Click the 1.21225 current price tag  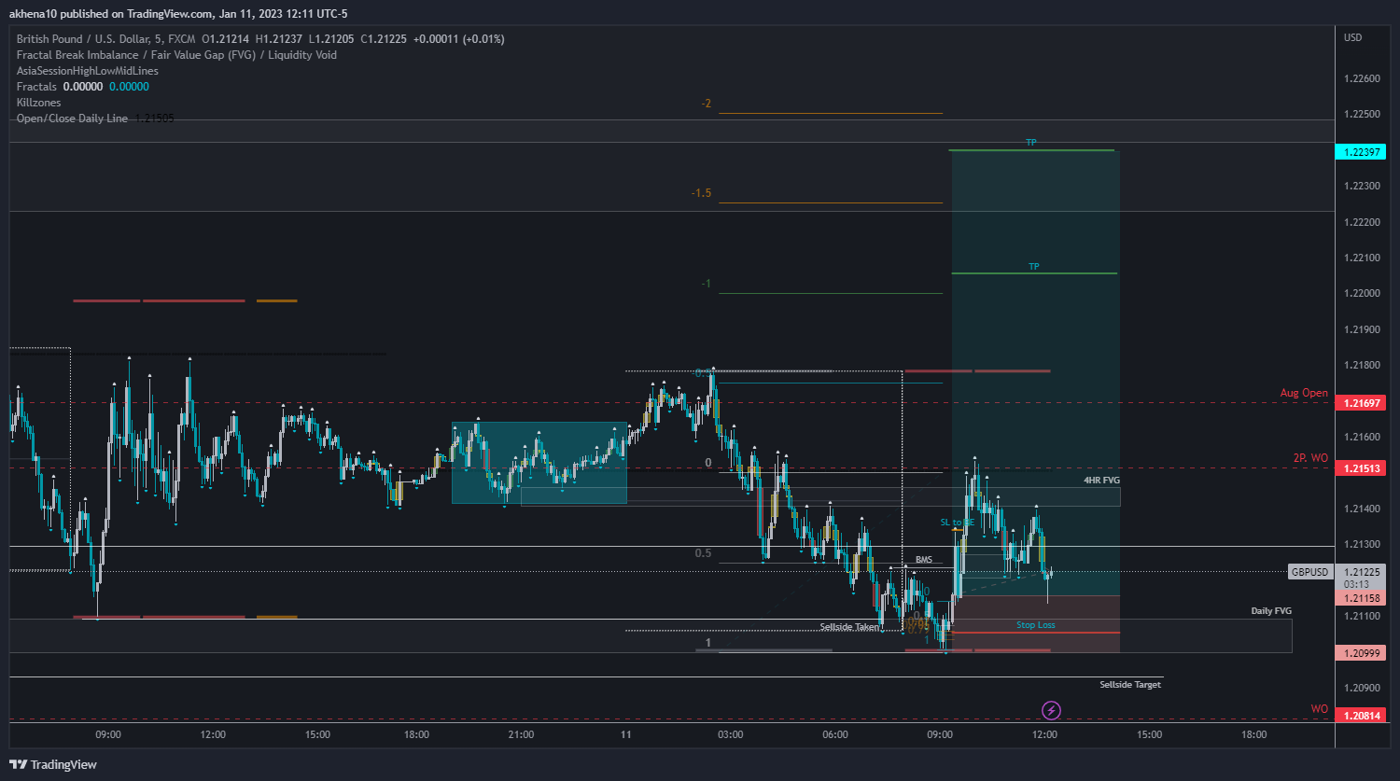coord(1360,572)
